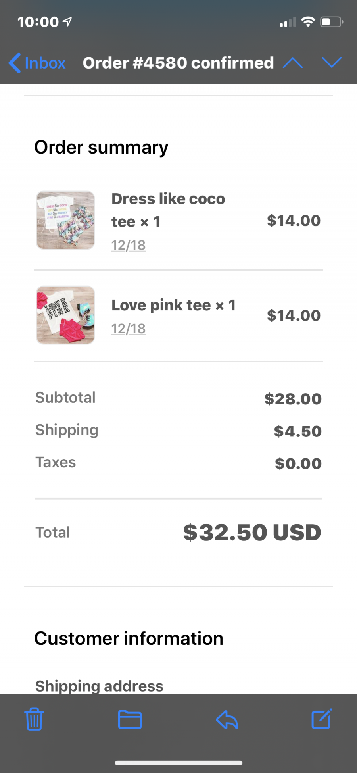357x773 pixels.
Task: Open the Dress like coco tee thumbnail
Action: point(65,220)
